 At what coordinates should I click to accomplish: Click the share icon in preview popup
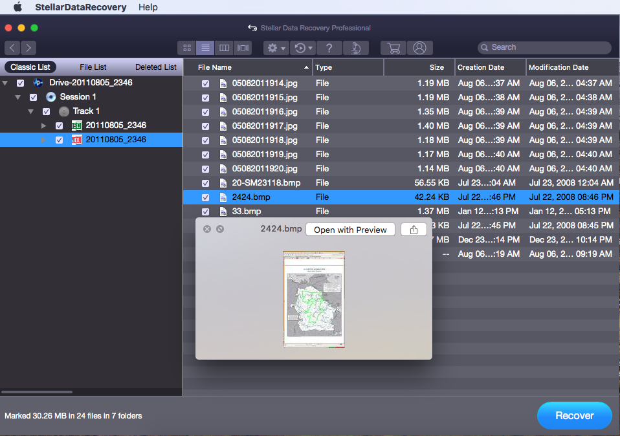[414, 230]
